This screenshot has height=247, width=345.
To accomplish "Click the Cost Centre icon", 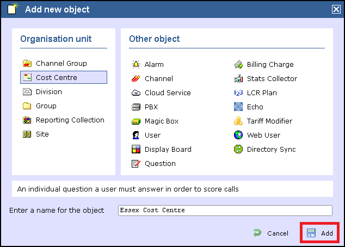I will (x=27, y=77).
